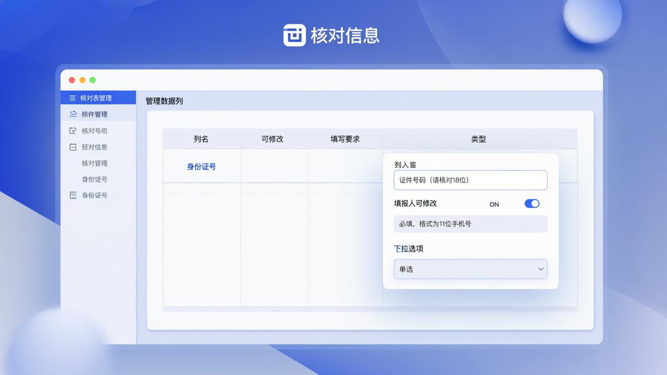The width and height of the screenshot is (667, 375).
Task: Close the window with the red button
Action: point(72,80)
